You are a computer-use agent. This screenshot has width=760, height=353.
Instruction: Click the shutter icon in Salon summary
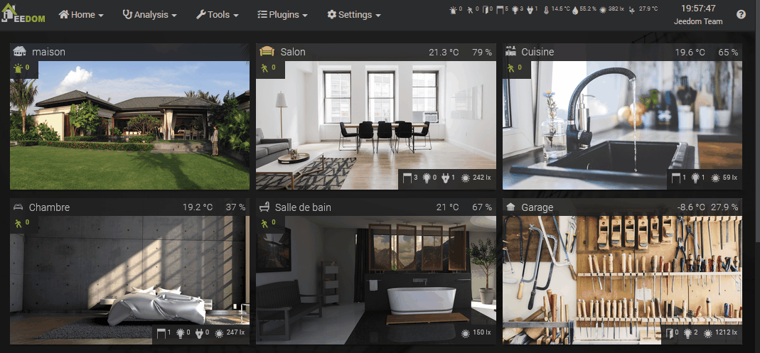click(x=407, y=178)
